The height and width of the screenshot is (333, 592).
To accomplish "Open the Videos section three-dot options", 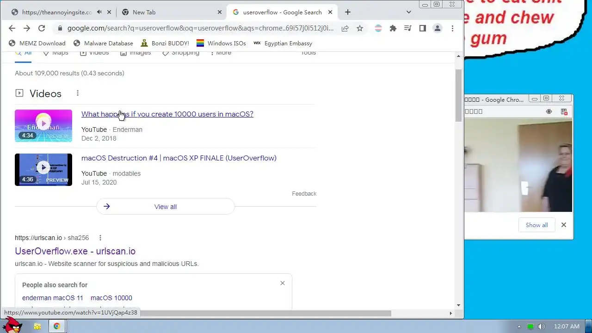I will pyautogui.click(x=78, y=93).
